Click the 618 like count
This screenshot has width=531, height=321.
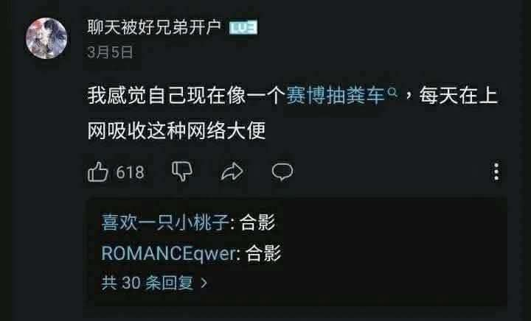(130, 172)
